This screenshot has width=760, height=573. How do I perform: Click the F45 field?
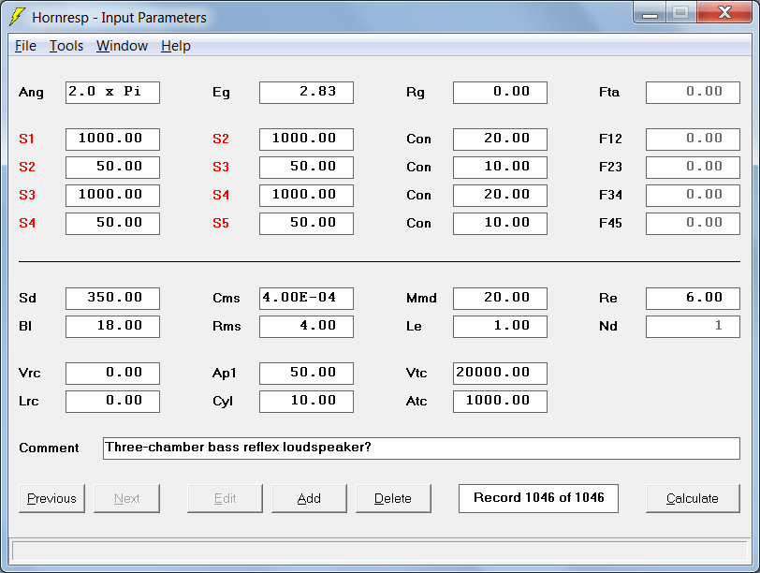click(694, 224)
